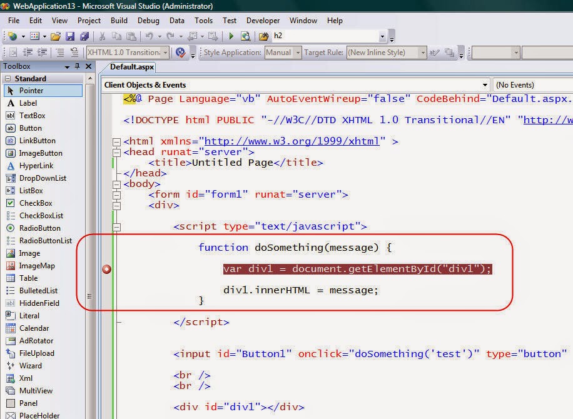Open the View menu
573x419 pixels.
coord(59,21)
